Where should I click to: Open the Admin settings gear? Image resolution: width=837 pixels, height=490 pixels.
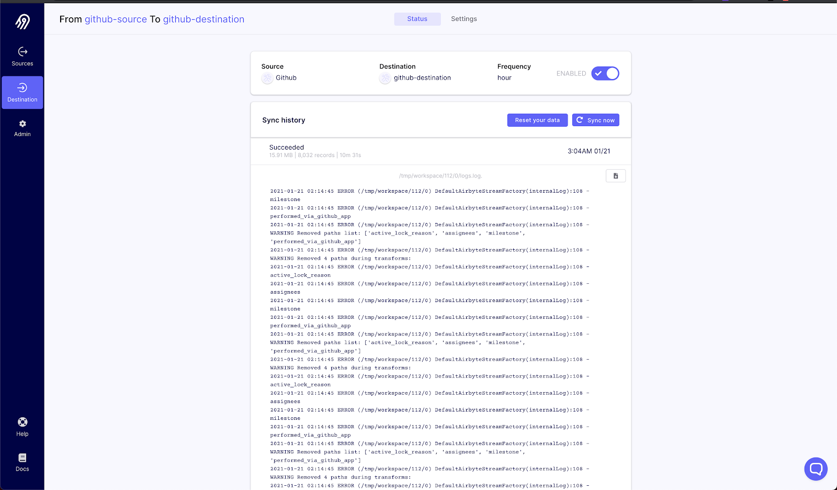22,124
